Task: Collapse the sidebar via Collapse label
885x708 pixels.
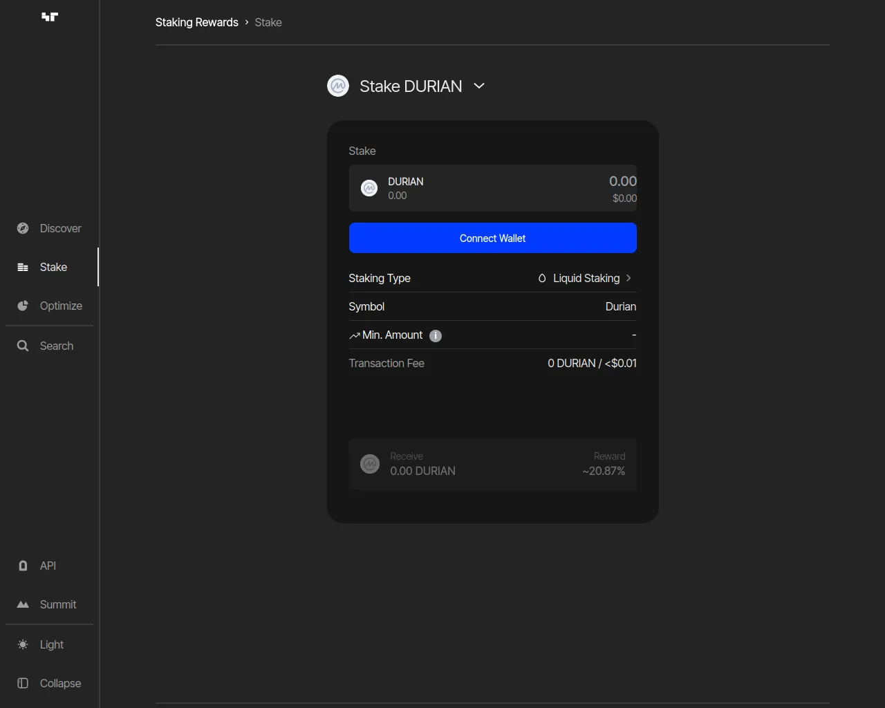Action: pyautogui.click(x=60, y=683)
